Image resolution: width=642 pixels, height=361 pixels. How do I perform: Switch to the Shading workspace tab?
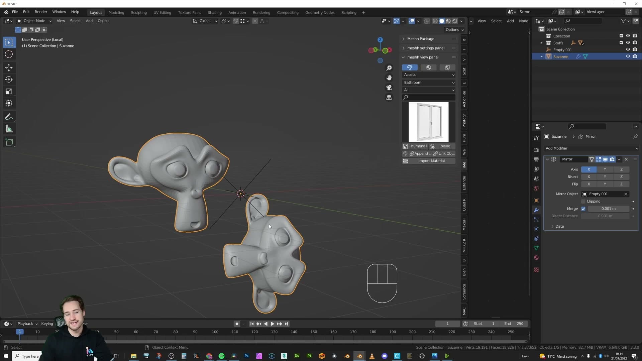tap(215, 13)
